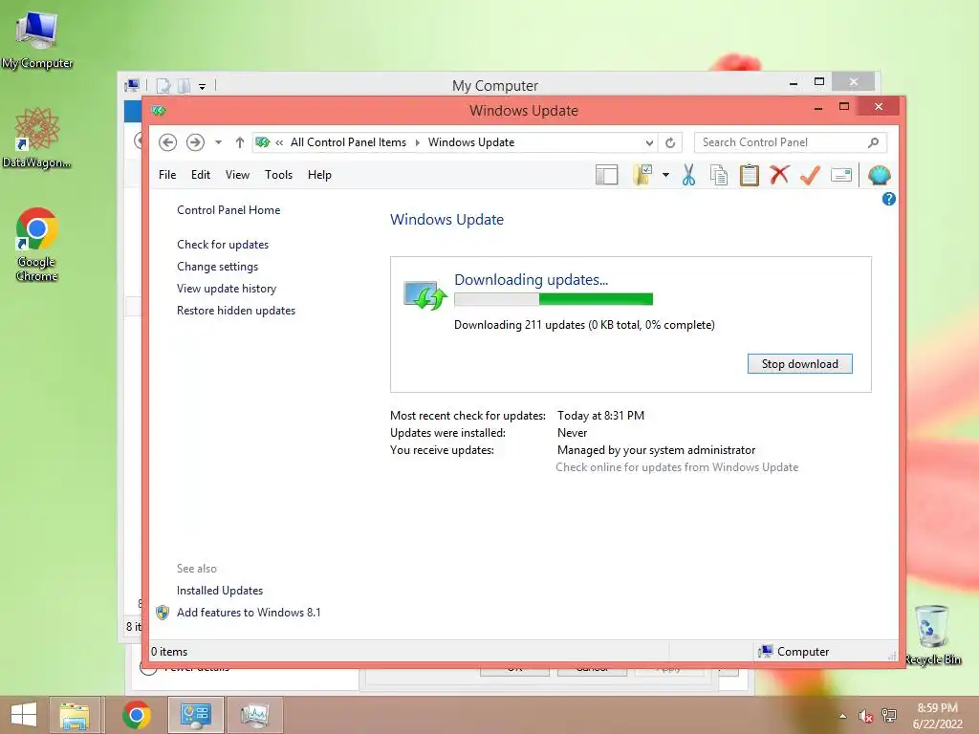
Task: Click the Windows Update breadcrumb segment
Action: click(x=471, y=142)
